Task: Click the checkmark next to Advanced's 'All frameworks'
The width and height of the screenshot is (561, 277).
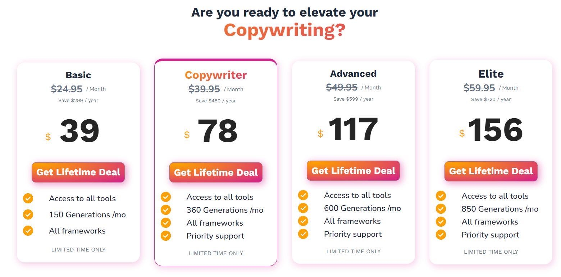Action: [303, 221]
